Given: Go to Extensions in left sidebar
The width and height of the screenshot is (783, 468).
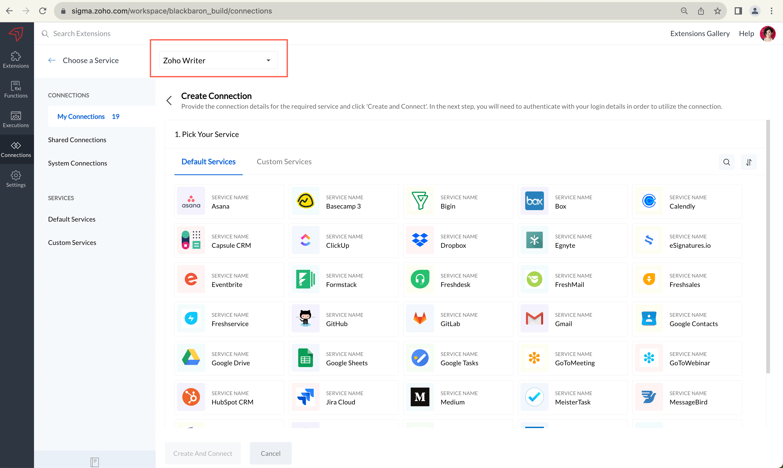Looking at the screenshot, I should coord(16,60).
